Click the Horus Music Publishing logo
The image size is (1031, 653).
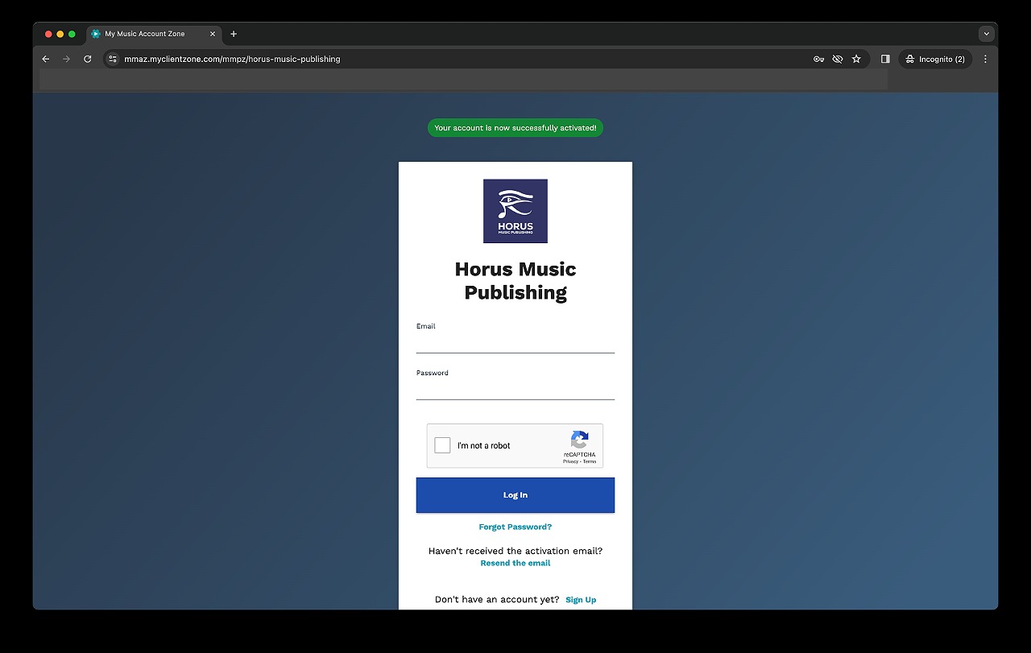(x=515, y=211)
